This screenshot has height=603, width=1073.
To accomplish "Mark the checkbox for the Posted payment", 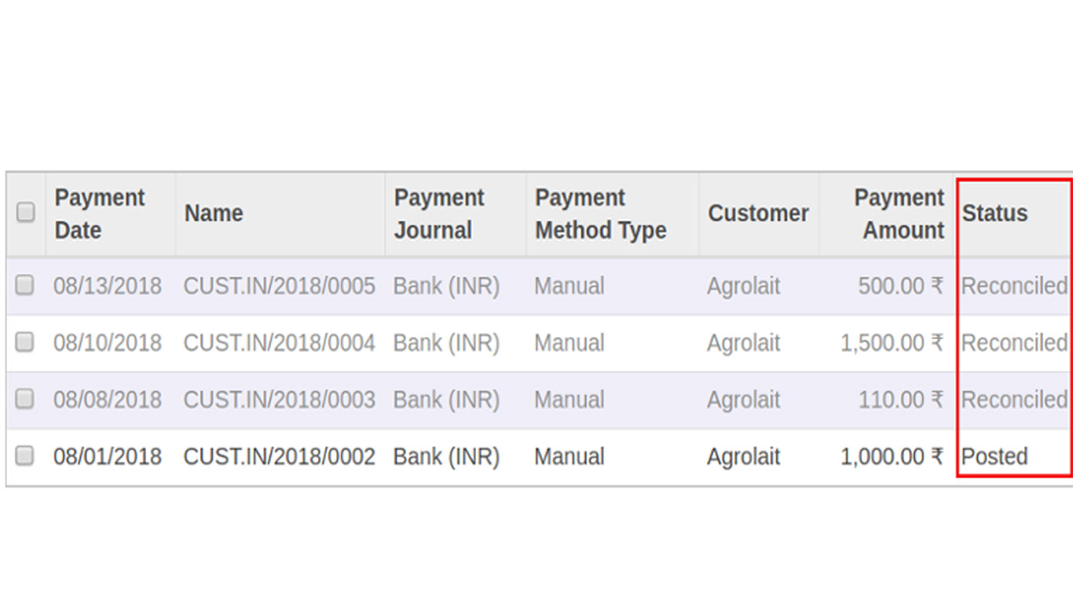I will pos(25,455).
